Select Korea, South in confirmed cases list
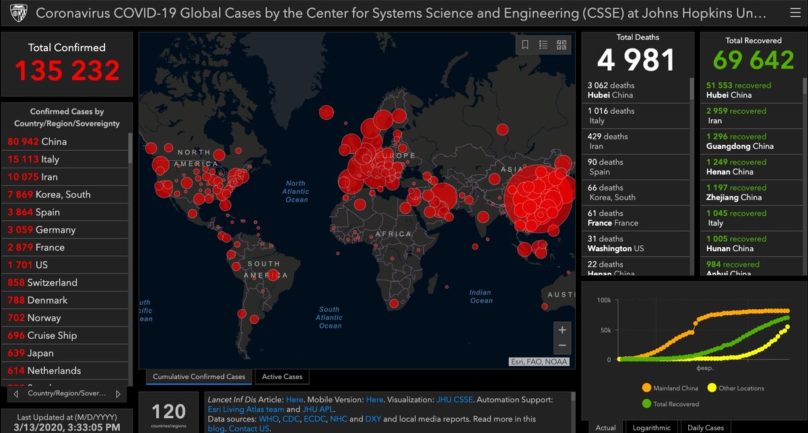Screen dimensions: 808x433 click(65, 194)
